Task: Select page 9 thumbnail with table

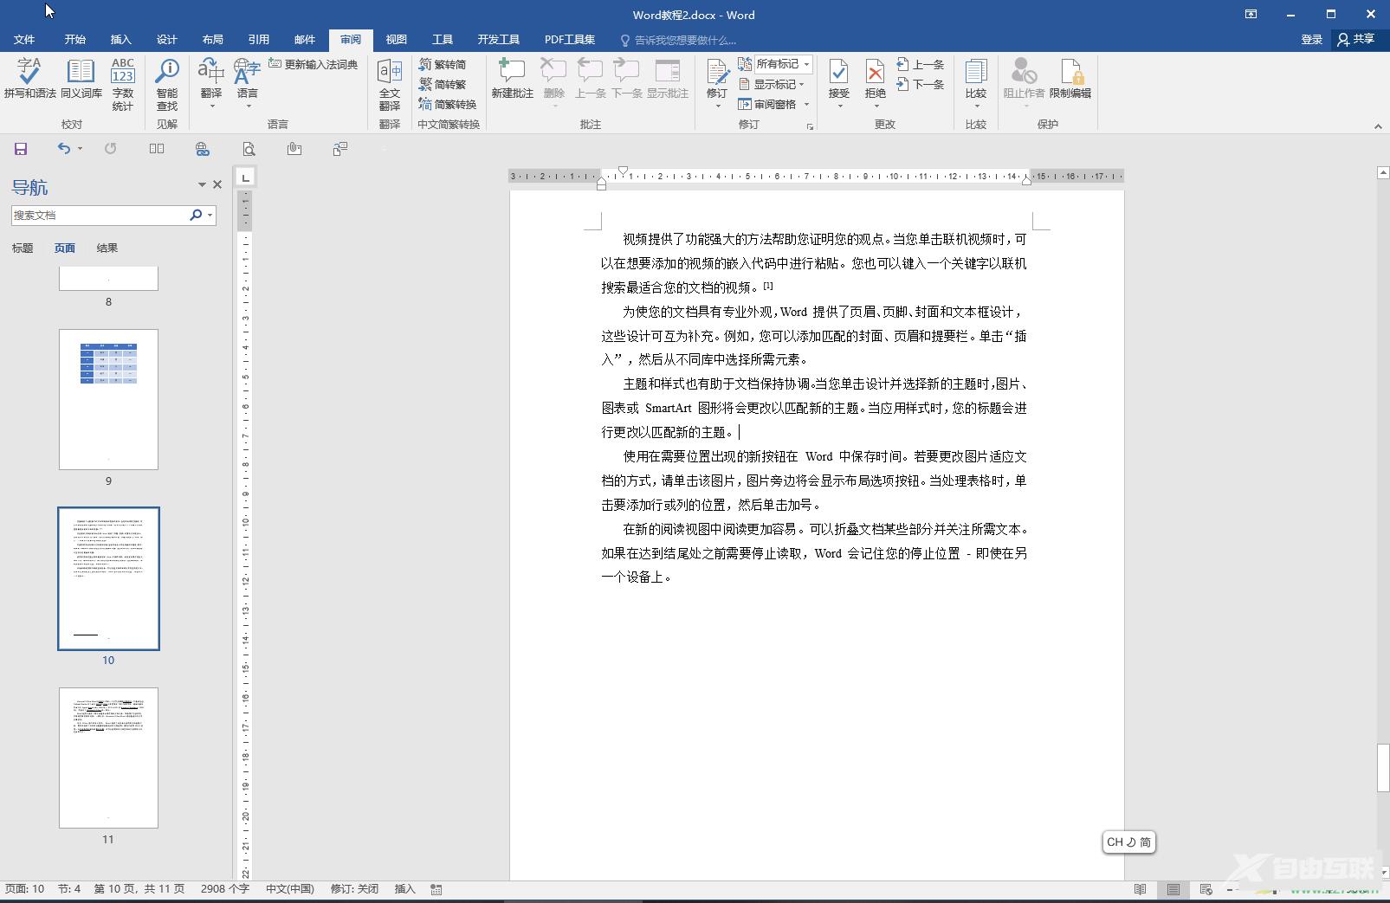Action: 108,399
